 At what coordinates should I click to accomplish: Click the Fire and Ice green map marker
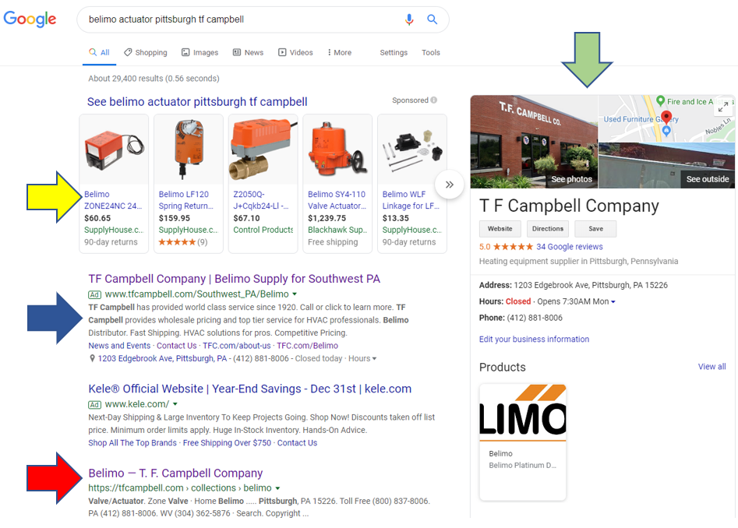pyautogui.click(x=660, y=100)
